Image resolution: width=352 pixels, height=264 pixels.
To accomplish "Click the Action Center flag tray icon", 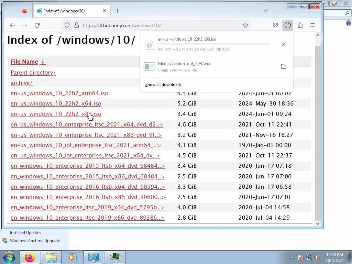I will point(301,258).
